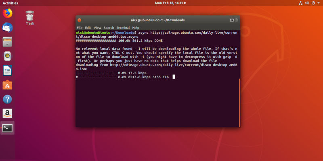Viewport: 323px width, 161px height.
Task: Open the Terminal menu
Action: [123, 28]
